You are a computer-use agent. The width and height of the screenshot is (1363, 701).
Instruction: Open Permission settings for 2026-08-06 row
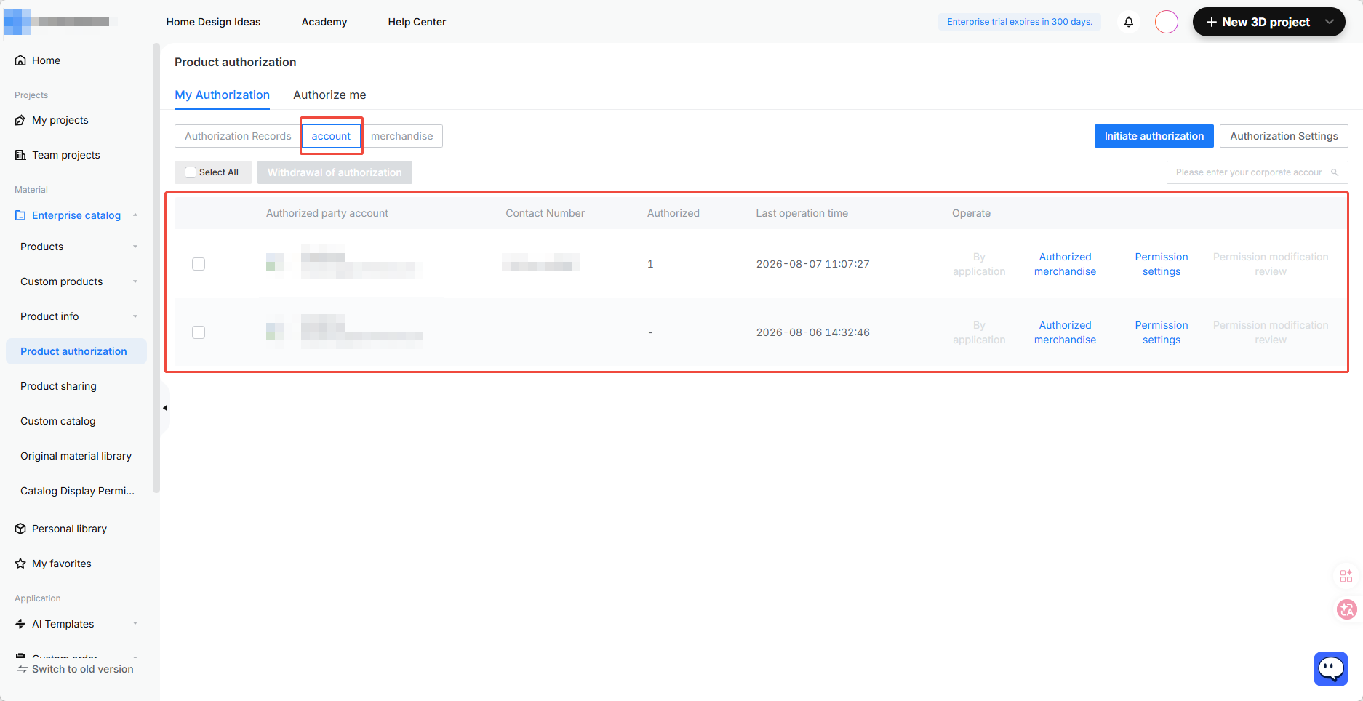1162,332
